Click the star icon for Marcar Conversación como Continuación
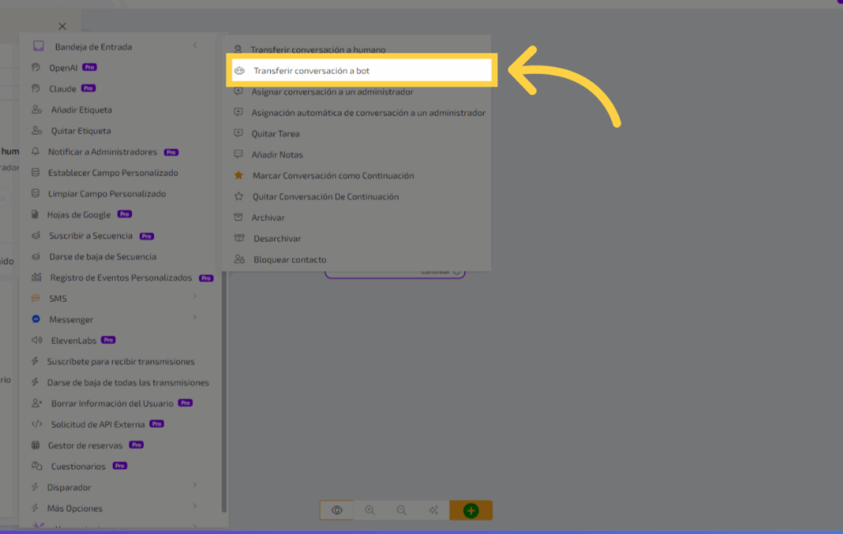Viewport: 843px width, 534px height. point(239,175)
